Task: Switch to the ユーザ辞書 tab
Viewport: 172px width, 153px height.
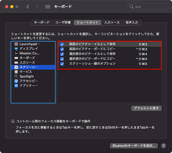Action: click(x=63, y=23)
